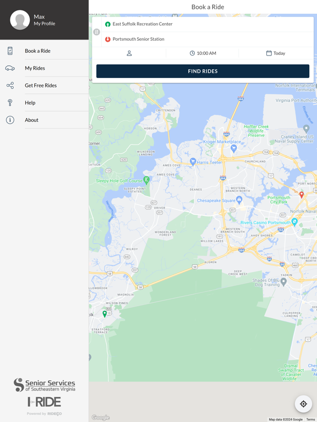Open My Rides menu item
317x422 pixels.
(44, 68)
